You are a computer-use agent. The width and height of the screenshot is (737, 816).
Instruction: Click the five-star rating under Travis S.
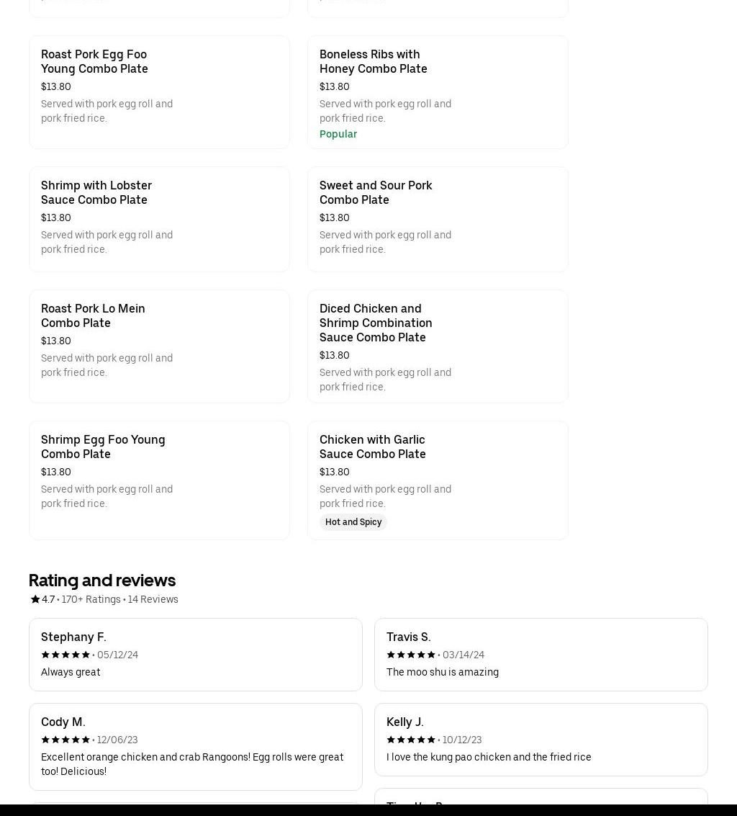(411, 655)
